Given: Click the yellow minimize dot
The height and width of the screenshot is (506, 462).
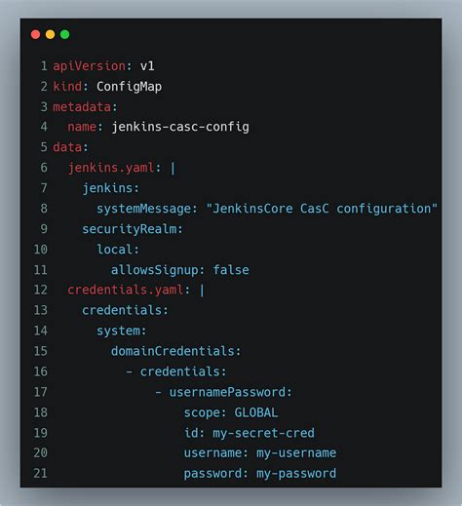Looking at the screenshot, I should click(50, 34).
